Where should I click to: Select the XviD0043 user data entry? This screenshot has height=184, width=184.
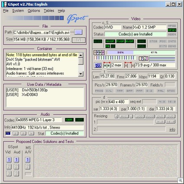click(22, 95)
